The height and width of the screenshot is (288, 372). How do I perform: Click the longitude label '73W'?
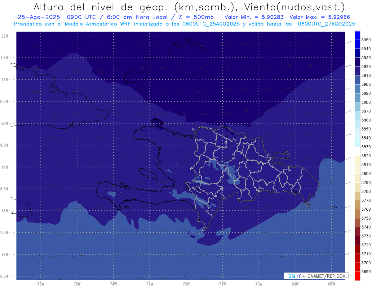coord(150,284)
